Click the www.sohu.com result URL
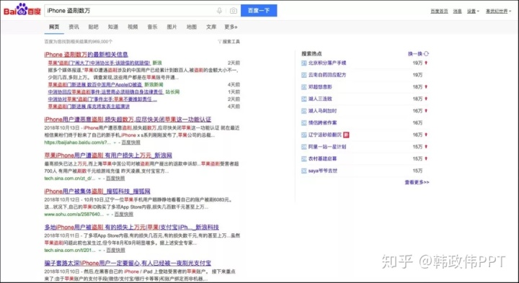 74,215
